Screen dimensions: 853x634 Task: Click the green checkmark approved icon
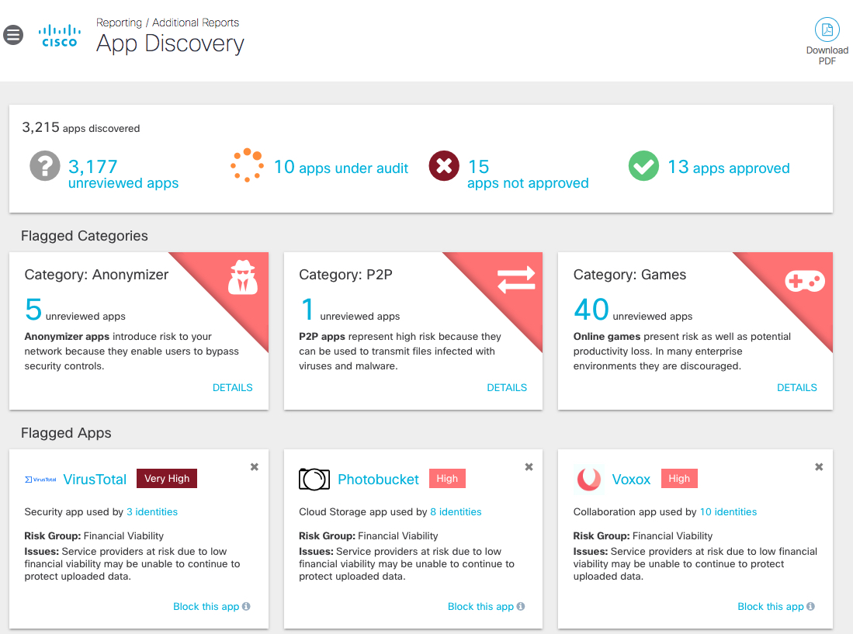click(643, 166)
